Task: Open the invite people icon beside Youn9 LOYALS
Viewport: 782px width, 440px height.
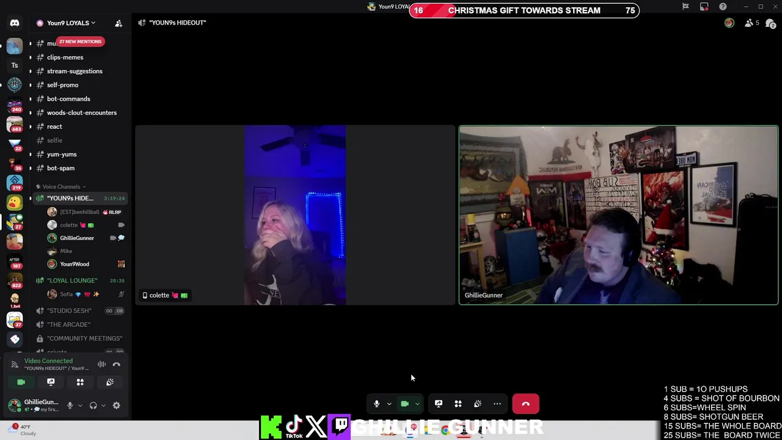Action: tap(119, 23)
